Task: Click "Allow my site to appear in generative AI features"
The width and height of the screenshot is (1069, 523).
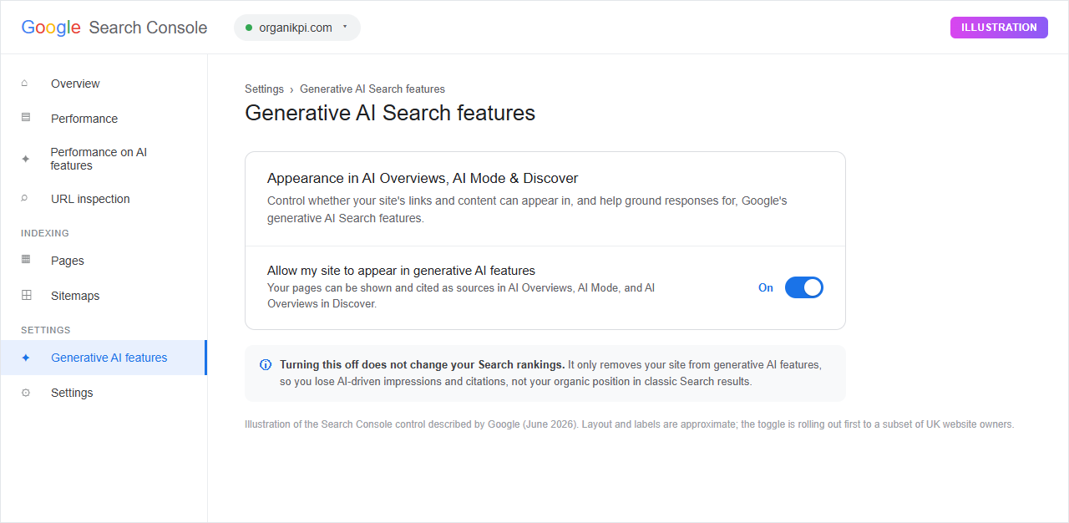Action: tap(401, 271)
